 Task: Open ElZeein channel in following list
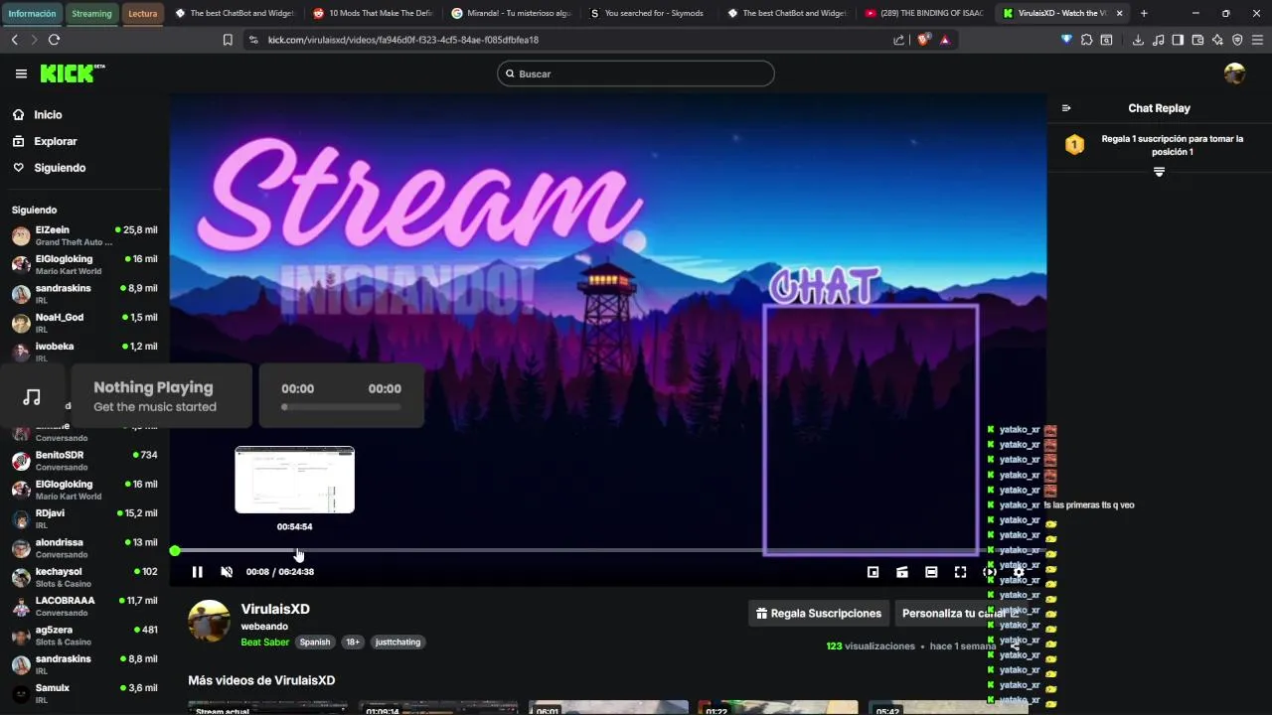[x=84, y=235]
